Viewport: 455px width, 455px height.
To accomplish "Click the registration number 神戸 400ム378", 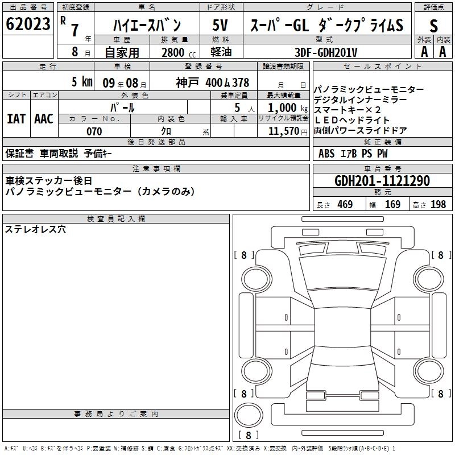I will click(212, 82).
